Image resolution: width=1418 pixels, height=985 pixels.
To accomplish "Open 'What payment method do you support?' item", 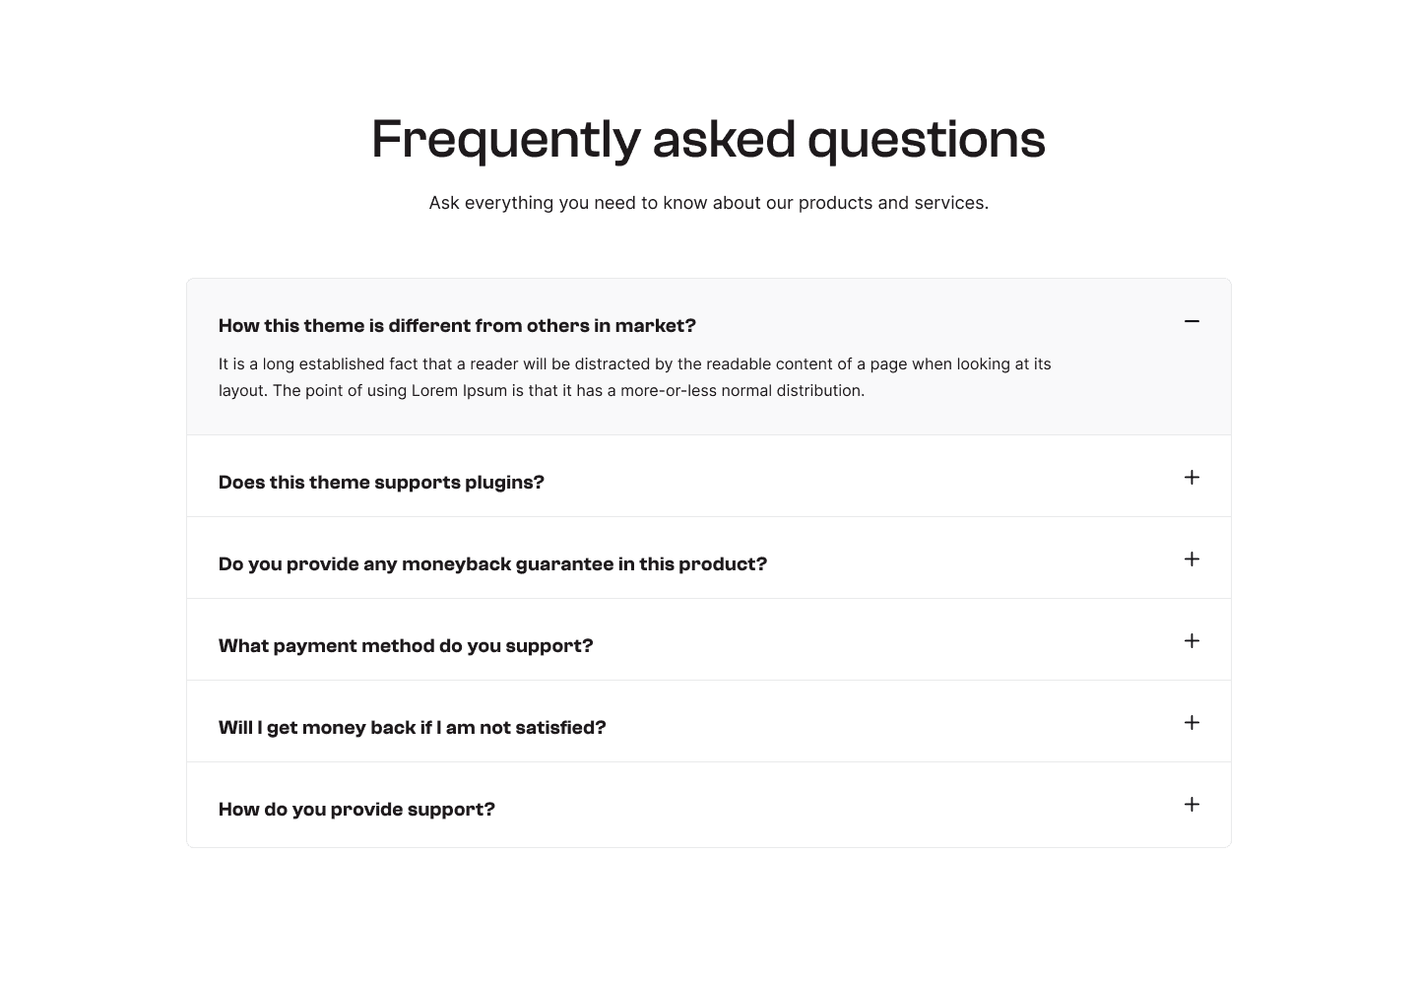I will pos(406,645).
